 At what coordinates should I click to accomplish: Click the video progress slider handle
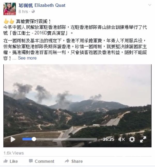(x=34, y=139)
